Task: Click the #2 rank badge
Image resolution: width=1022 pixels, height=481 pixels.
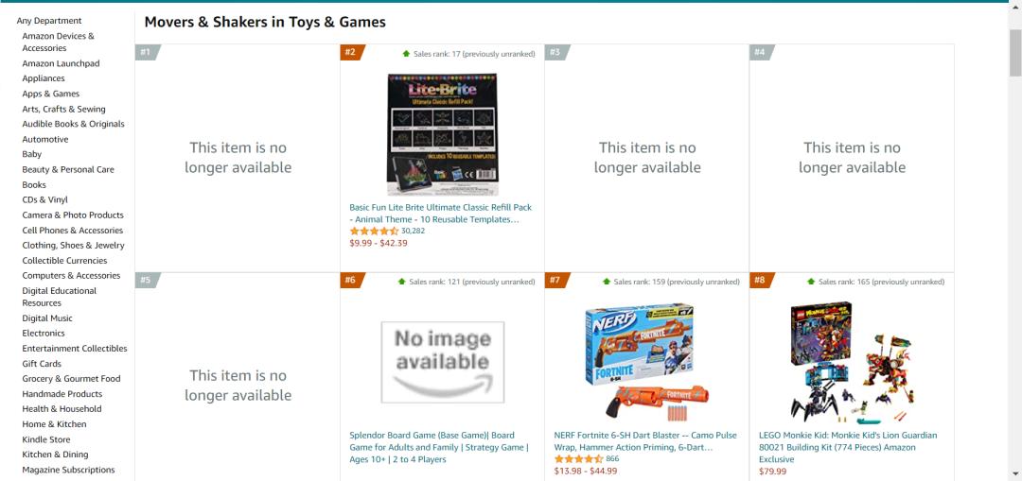Action: (352, 52)
